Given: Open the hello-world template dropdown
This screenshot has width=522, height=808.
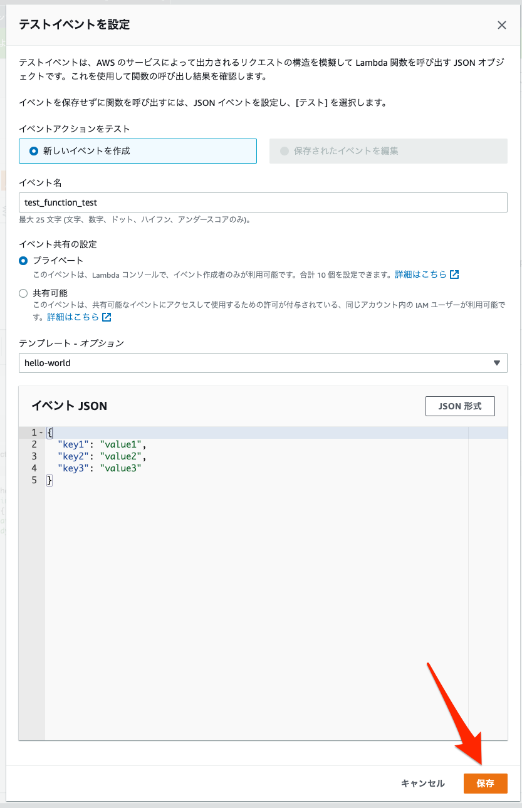Looking at the screenshot, I should click(x=263, y=363).
